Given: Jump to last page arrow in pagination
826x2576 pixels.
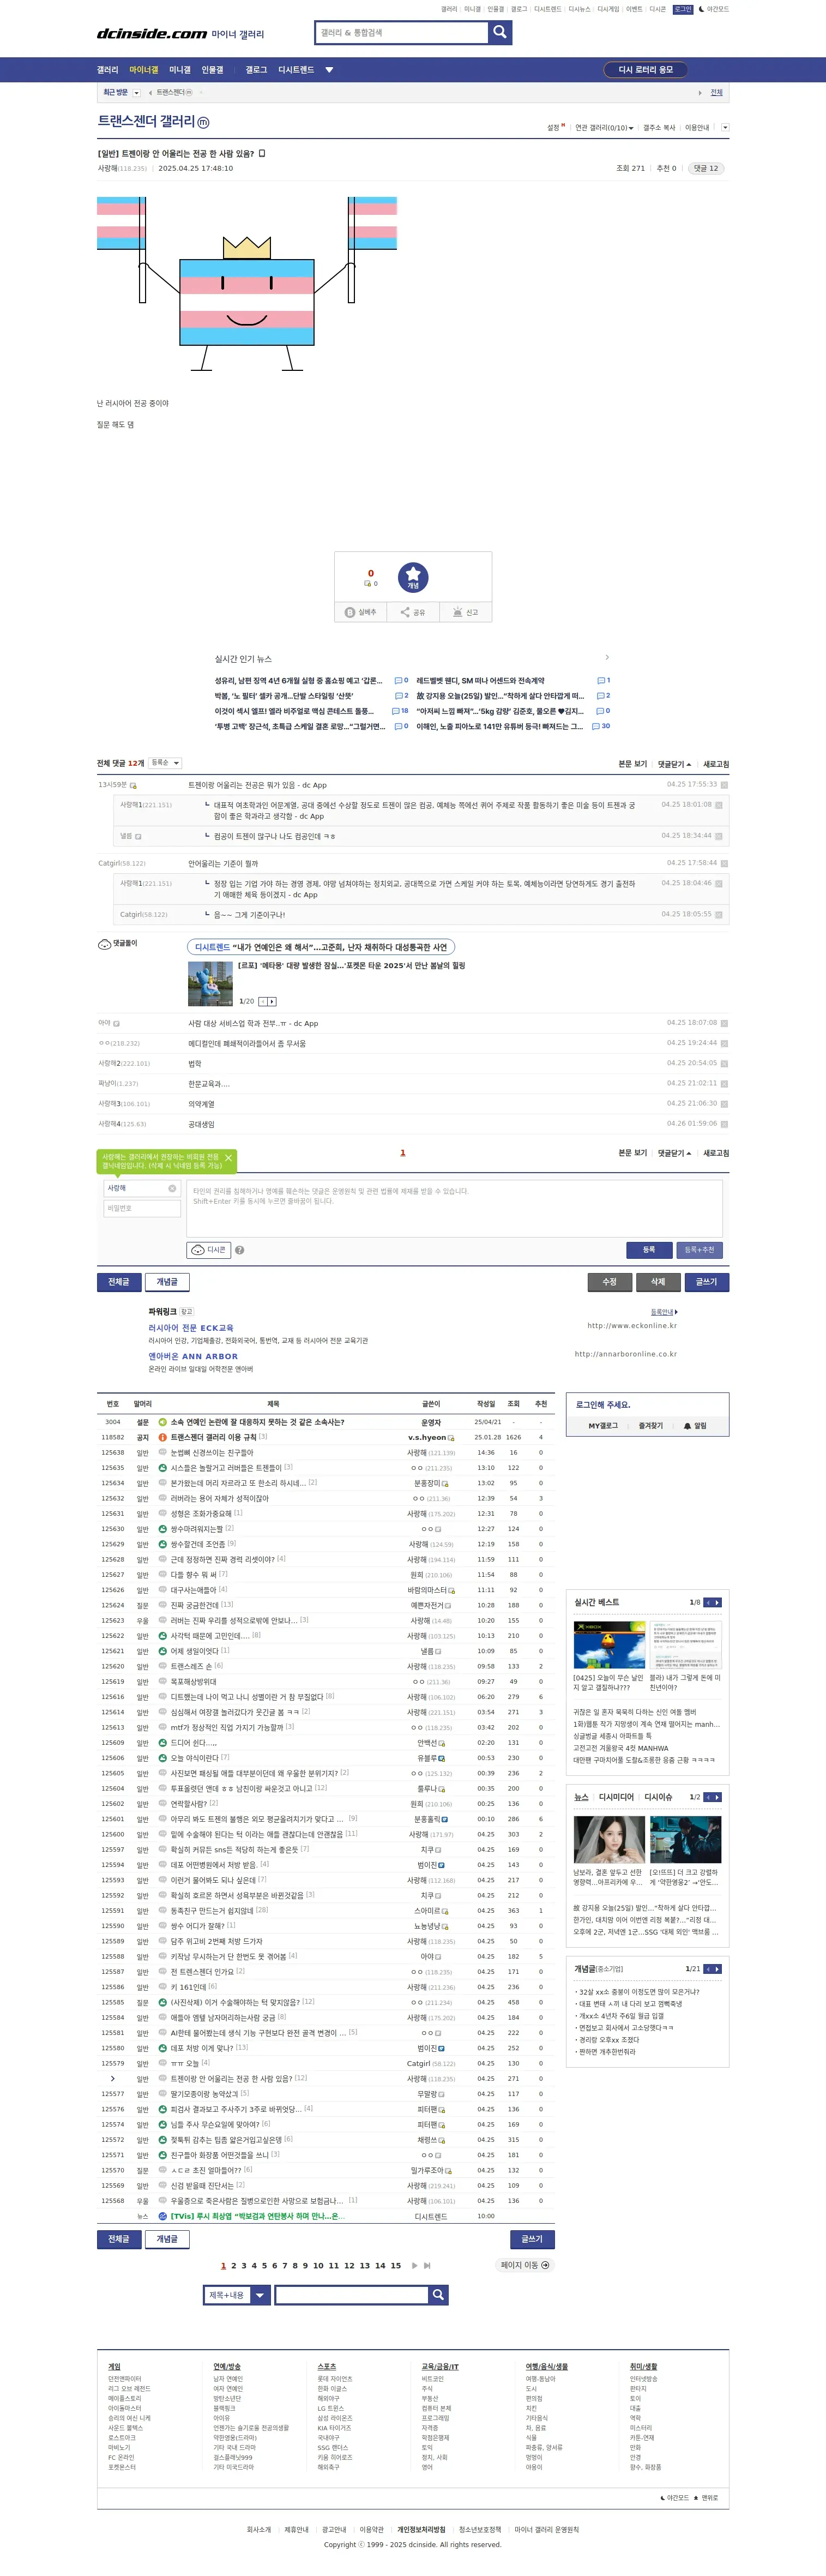Looking at the screenshot, I should (427, 2266).
